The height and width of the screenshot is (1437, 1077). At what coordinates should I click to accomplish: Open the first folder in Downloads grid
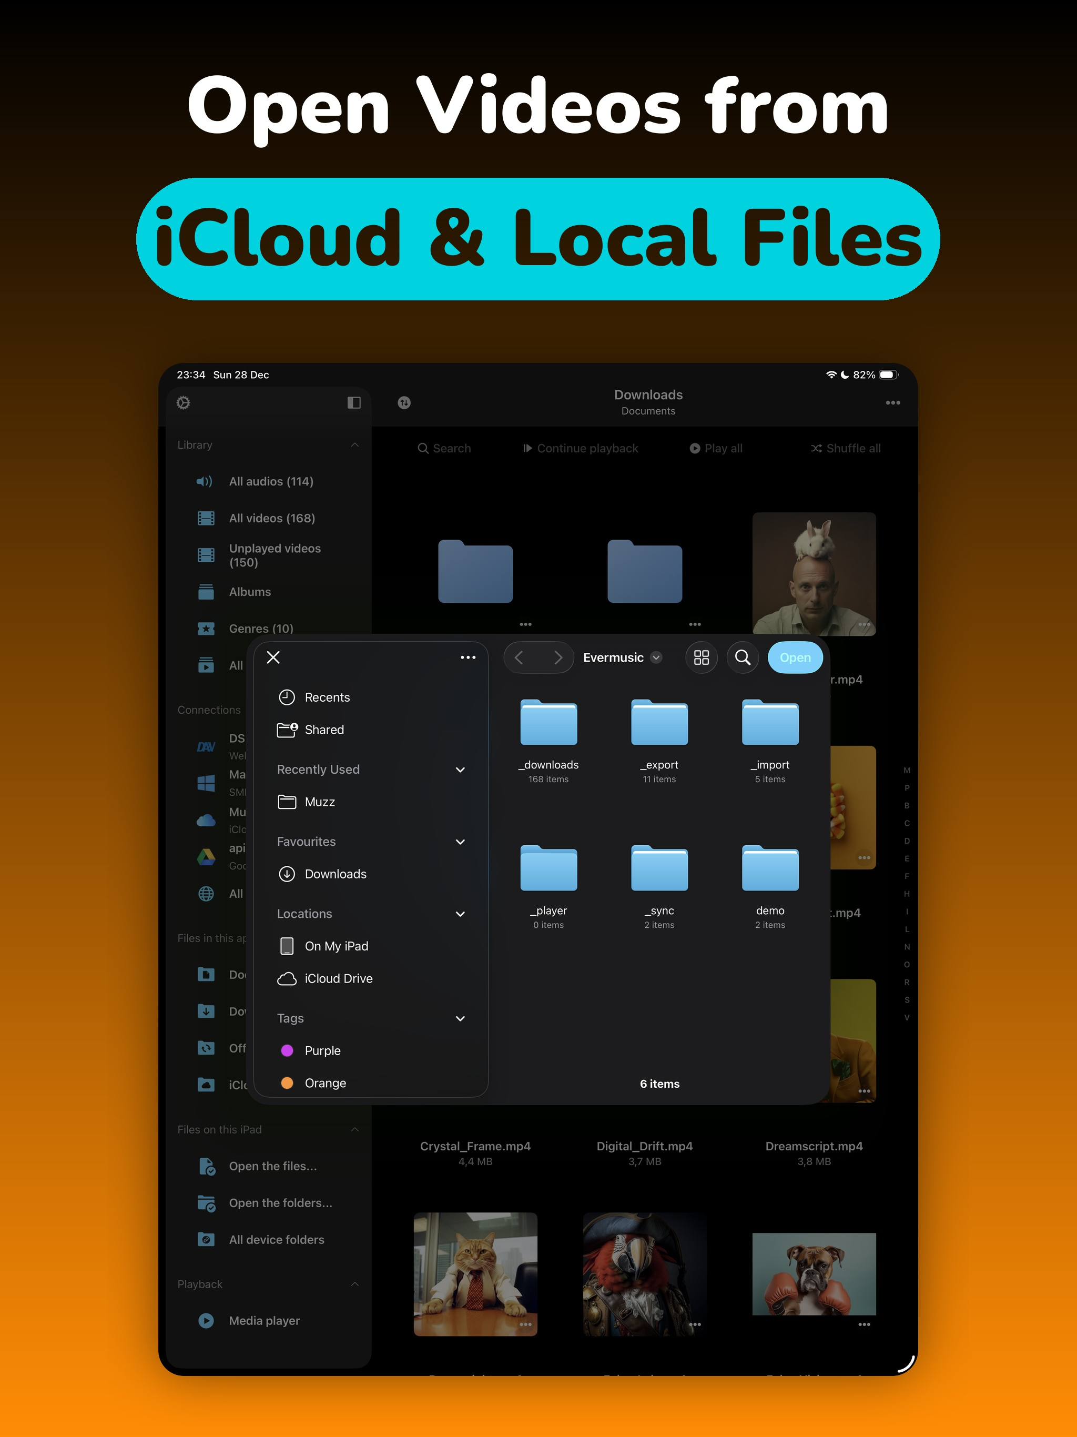475,571
